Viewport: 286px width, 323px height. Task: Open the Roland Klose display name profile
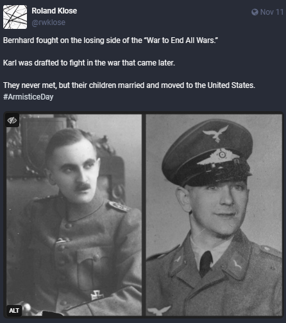(x=55, y=11)
